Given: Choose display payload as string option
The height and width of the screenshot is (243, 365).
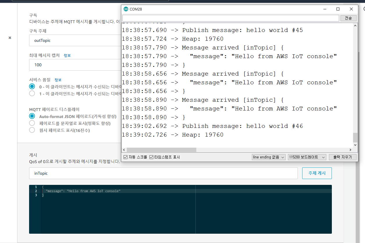Looking at the screenshot, I should click(32, 123).
